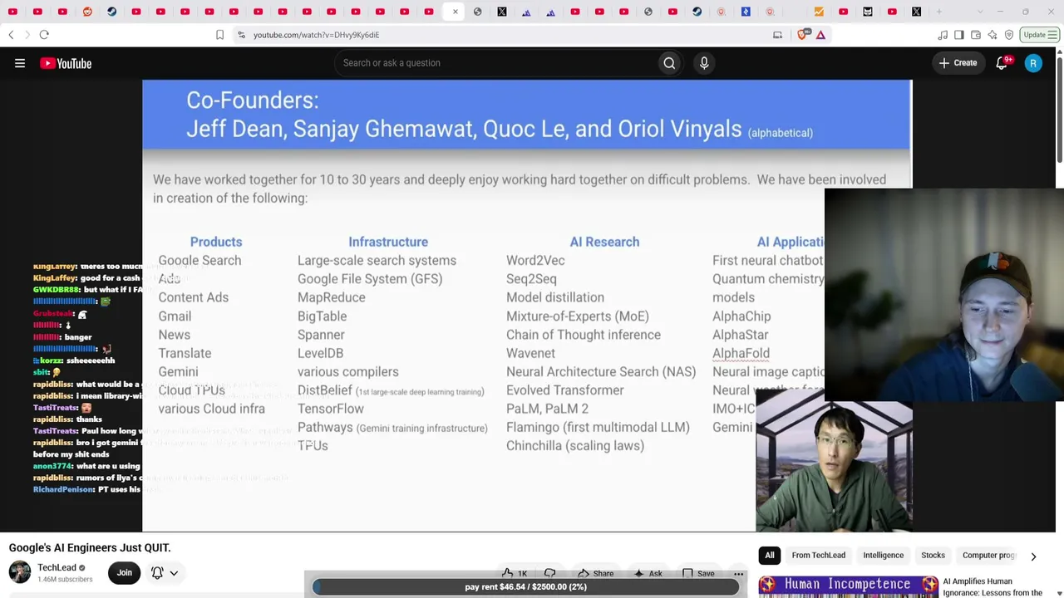Select the Stocks filter chip
The height and width of the screenshot is (598, 1064).
[933, 556]
